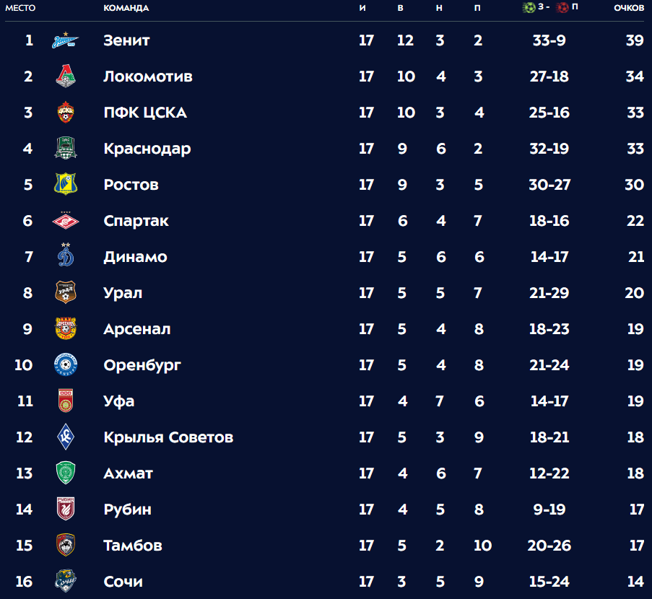Click the Lokomotiv club crest
This screenshot has width=652, height=599.
click(x=65, y=76)
